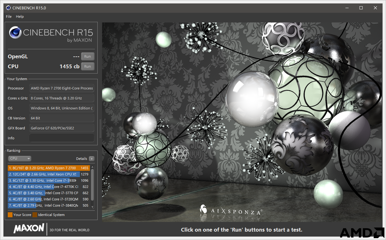Select the '8 Cores, 16 Threads @ 3.20 GHz' field

(x=62, y=98)
